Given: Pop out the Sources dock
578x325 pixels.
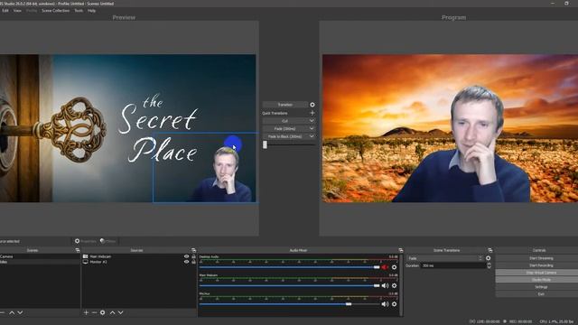Looking at the screenshot, I should [x=193, y=250].
